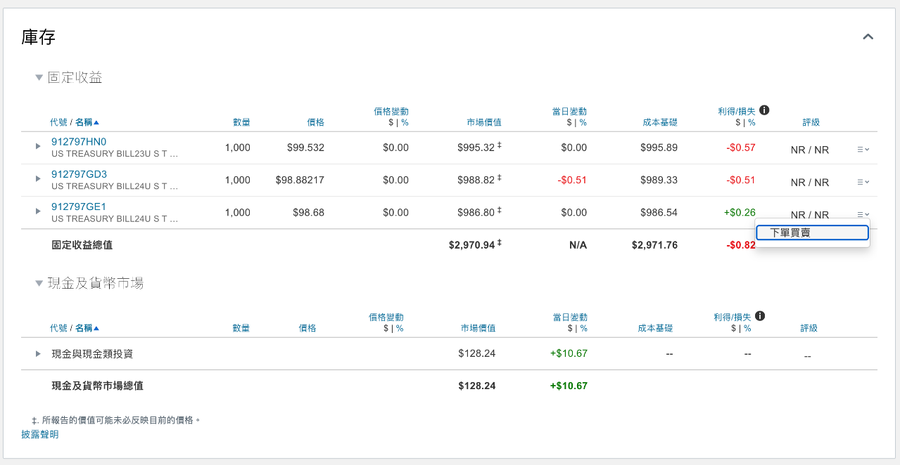The height and width of the screenshot is (465, 900).
Task: Open the row actions menu for 912797GD3
Action: pyautogui.click(x=862, y=182)
